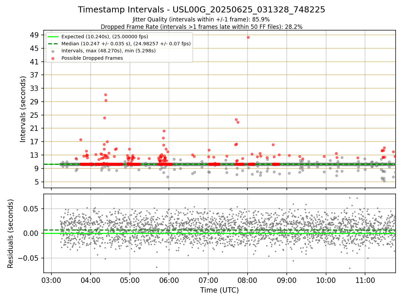Click the 03:00 time tick label
The height and width of the screenshot is (302, 403).
51,280
